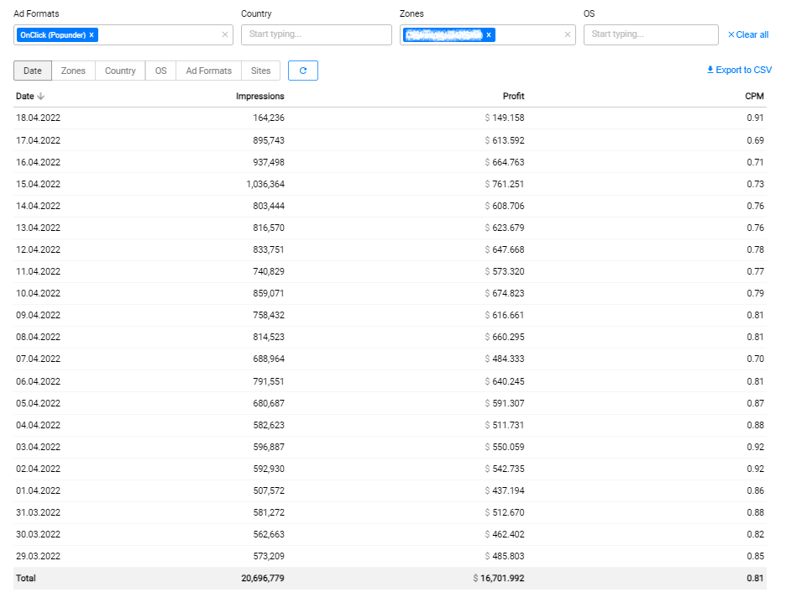The image size is (786, 603).
Task: Select the 10.04.2022 date cell
Action: (38, 293)
